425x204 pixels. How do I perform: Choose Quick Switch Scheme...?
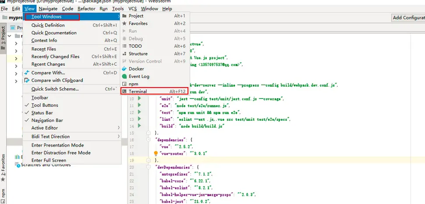(72, 89)
